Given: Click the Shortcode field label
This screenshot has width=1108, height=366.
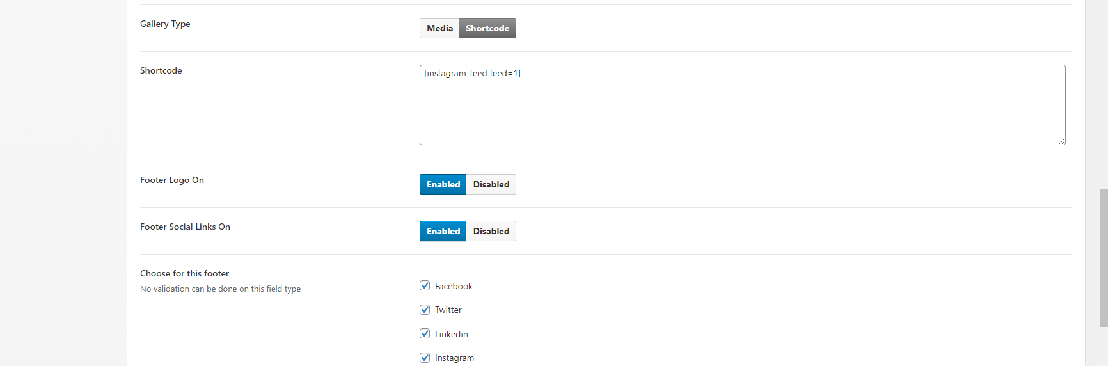Looking at the screenshot, I should (x=161, y=70).
